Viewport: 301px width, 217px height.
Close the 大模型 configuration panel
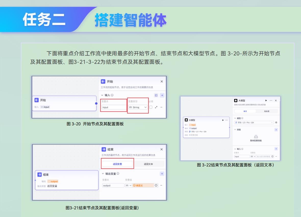click(276, 101)
